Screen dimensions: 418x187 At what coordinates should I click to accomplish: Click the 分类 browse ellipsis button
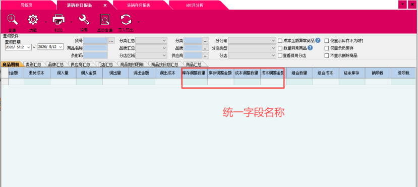click(206, 41)
